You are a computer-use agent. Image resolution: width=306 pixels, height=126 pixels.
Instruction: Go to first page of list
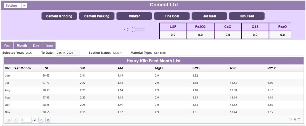pos(9,120)
